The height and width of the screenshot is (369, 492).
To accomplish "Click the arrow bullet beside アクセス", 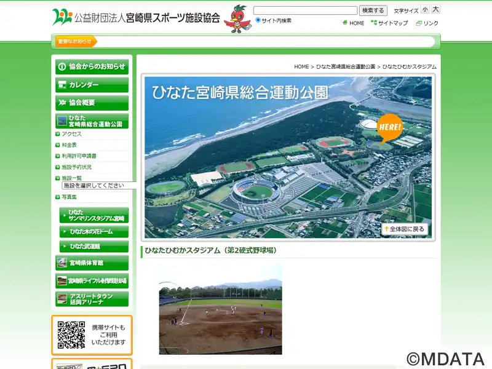I will pos(57,134).
